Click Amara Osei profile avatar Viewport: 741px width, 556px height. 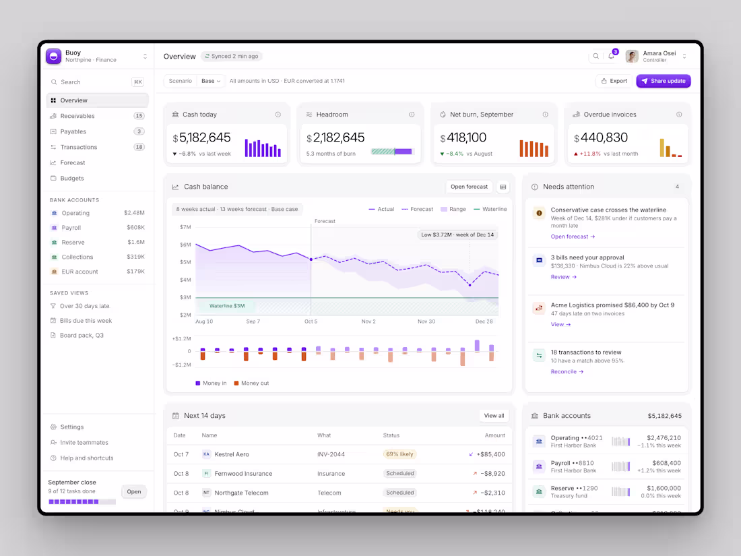click(x=632, y=56)
